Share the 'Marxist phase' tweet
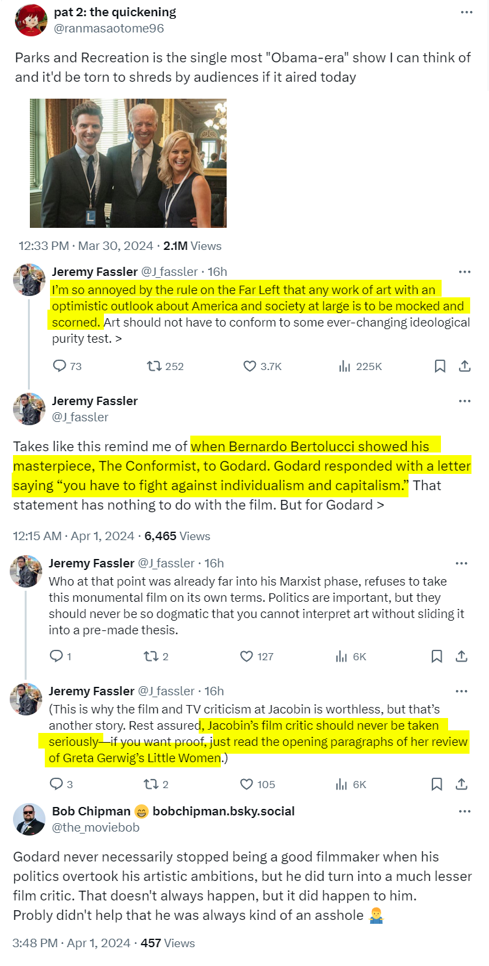The image size is (489, 966). coord(462,656)
